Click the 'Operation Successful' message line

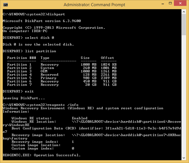point(41,155)
